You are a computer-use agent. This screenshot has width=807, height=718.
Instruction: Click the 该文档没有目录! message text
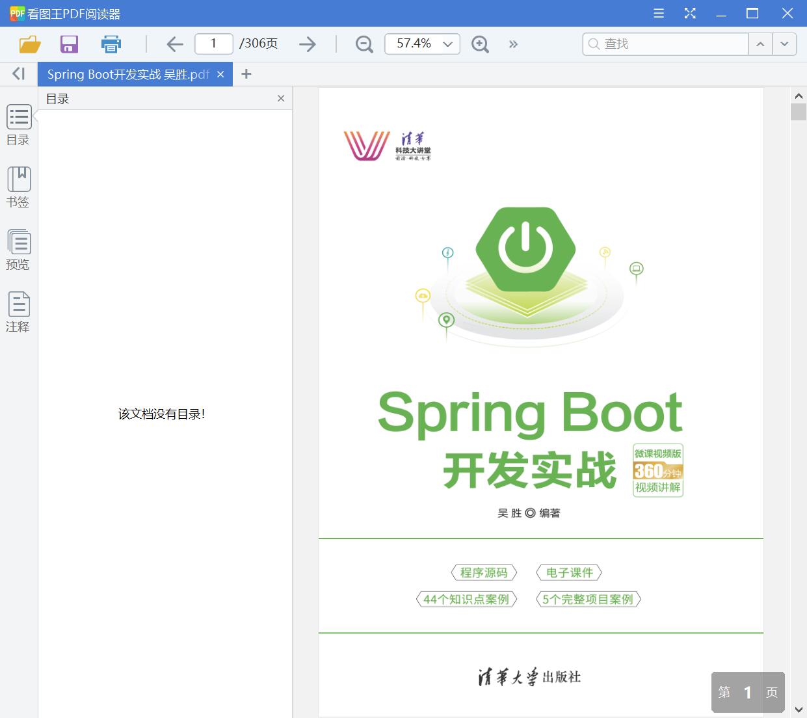click(x=162, y=414)
